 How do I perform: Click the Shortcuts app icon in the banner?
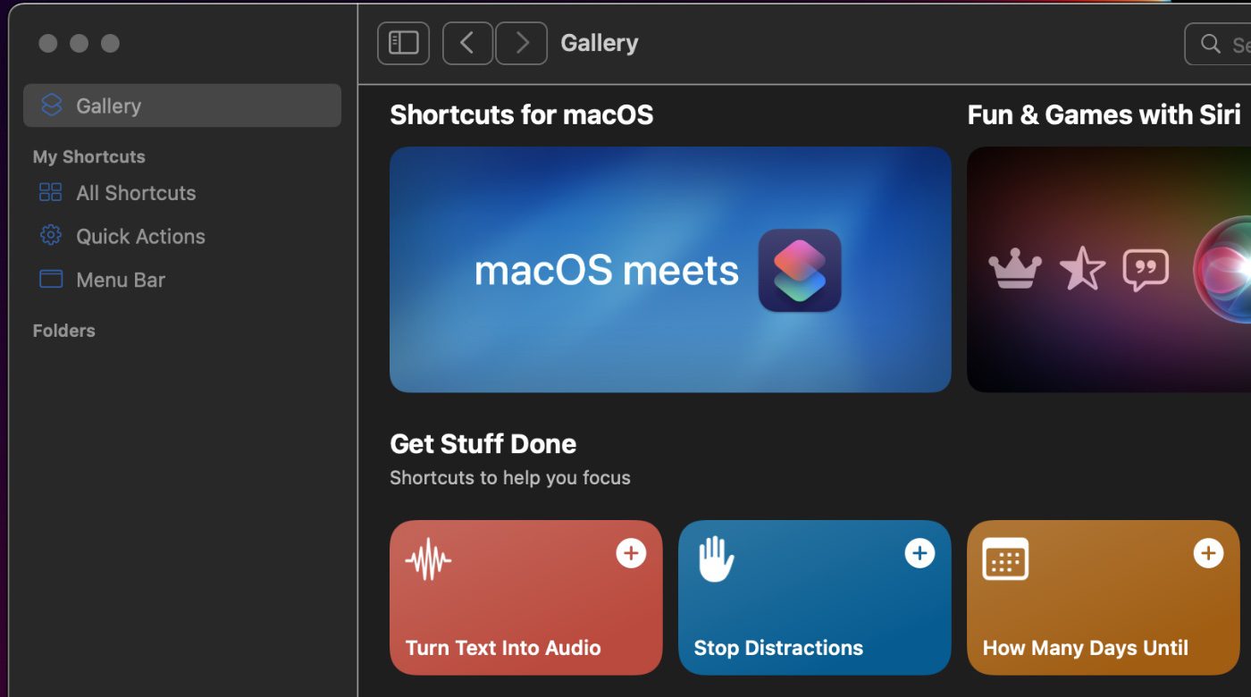click(x=800, y=270)
